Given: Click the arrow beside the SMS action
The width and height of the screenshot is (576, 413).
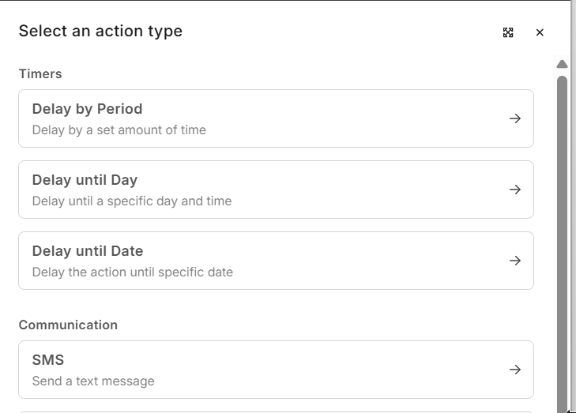Looking at the screenshot, I should [x=515, y=370].
